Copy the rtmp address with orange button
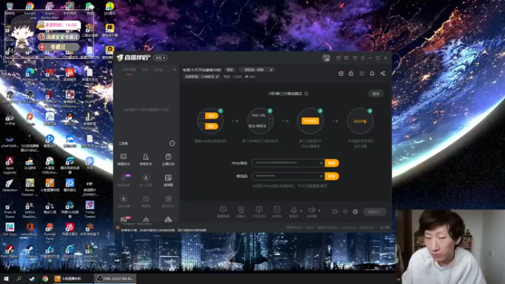 (x=332, y=163)
